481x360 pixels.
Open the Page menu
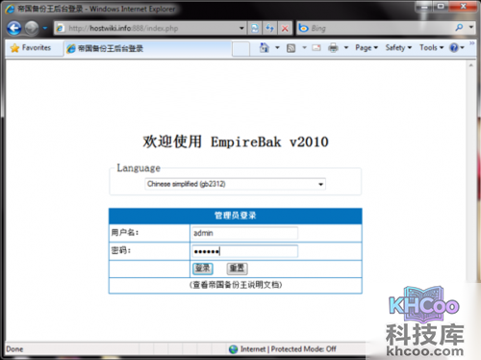(367, 48)
